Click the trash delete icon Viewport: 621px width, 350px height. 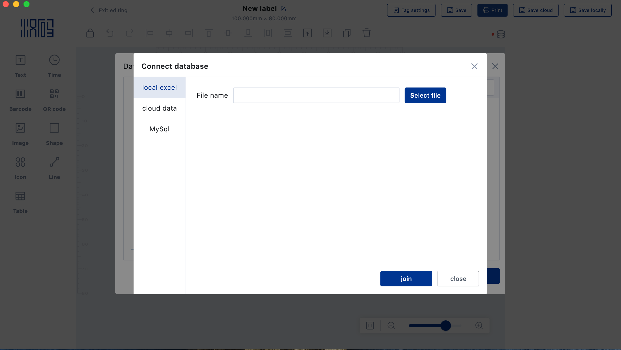coord(366,33)
